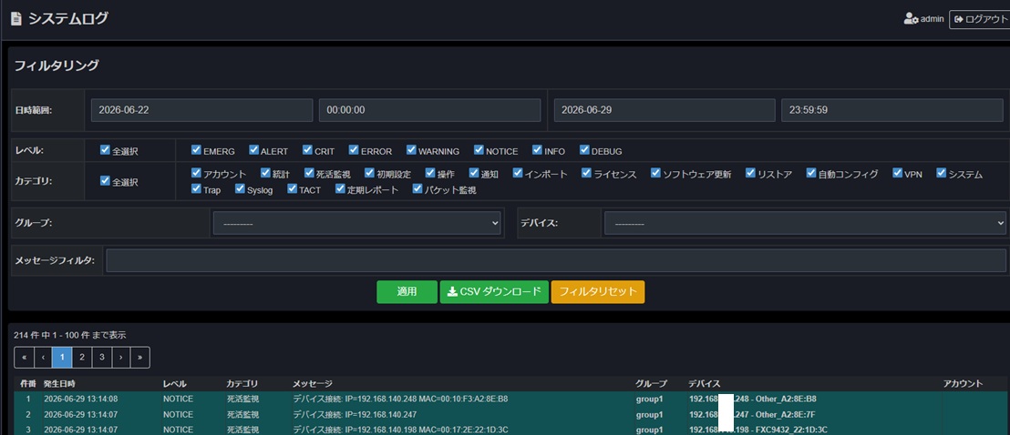Select log message with MAC=00:10:F3:A2:8E:B8

(x=400, y=399)
